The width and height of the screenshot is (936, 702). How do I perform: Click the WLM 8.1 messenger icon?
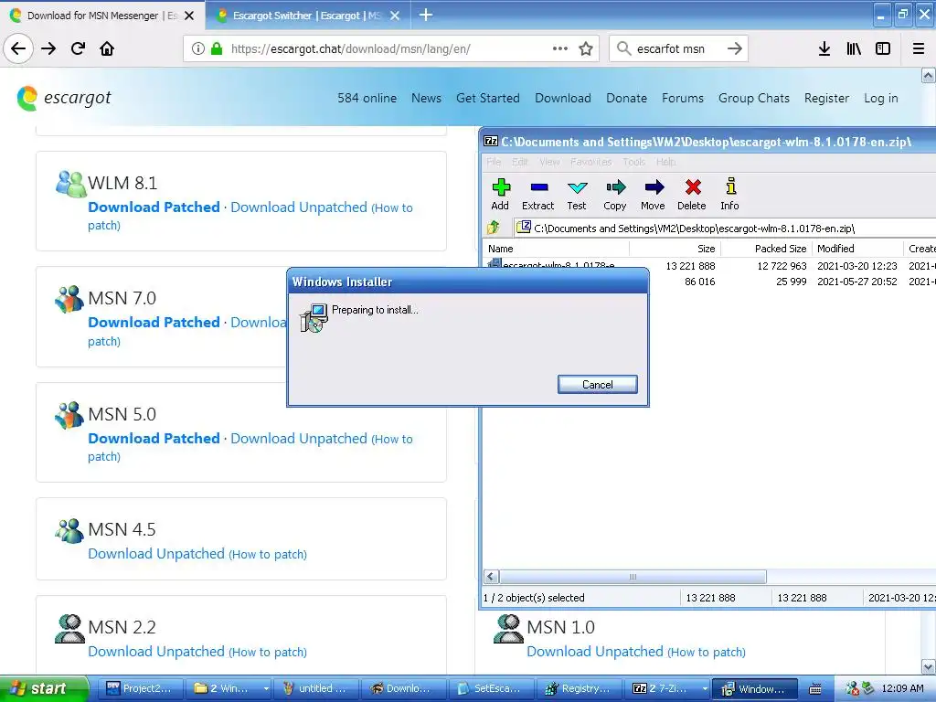coord(70,184)
